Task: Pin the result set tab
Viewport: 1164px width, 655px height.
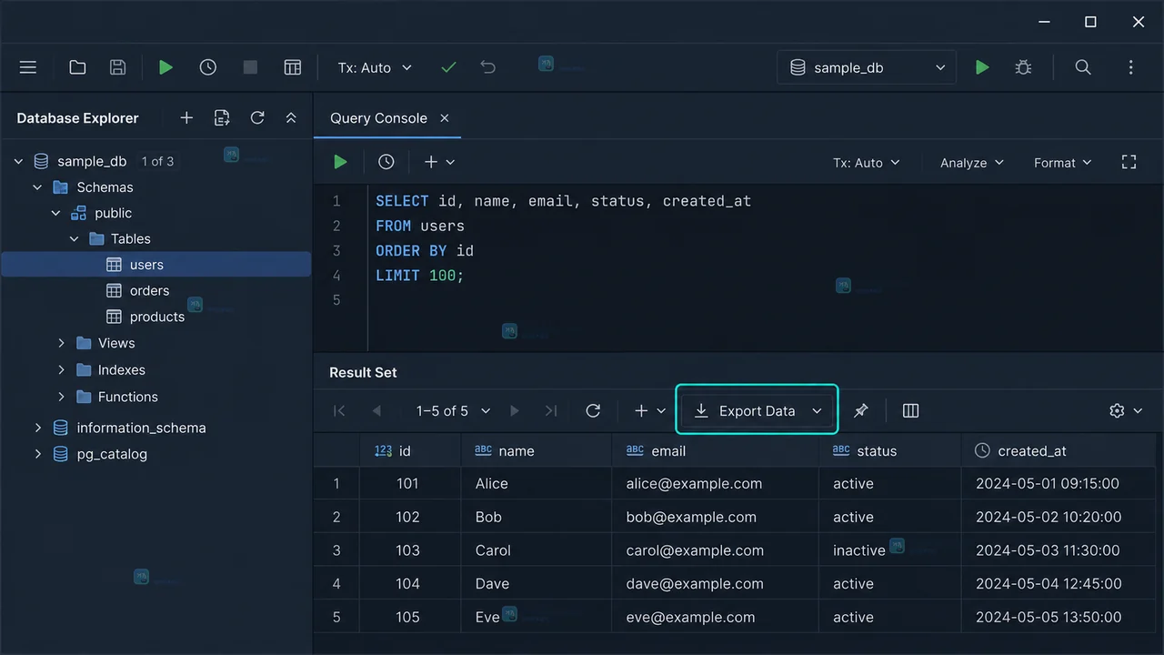Action: 860,411
